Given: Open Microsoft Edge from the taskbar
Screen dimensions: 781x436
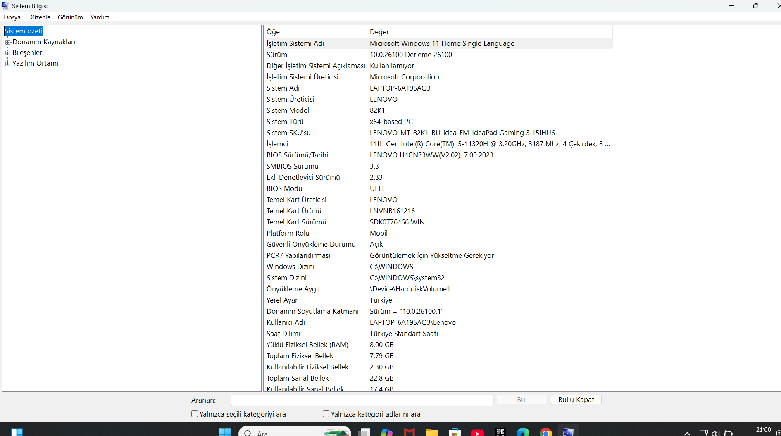Looking at the screenshot, I should coord(523,432).
